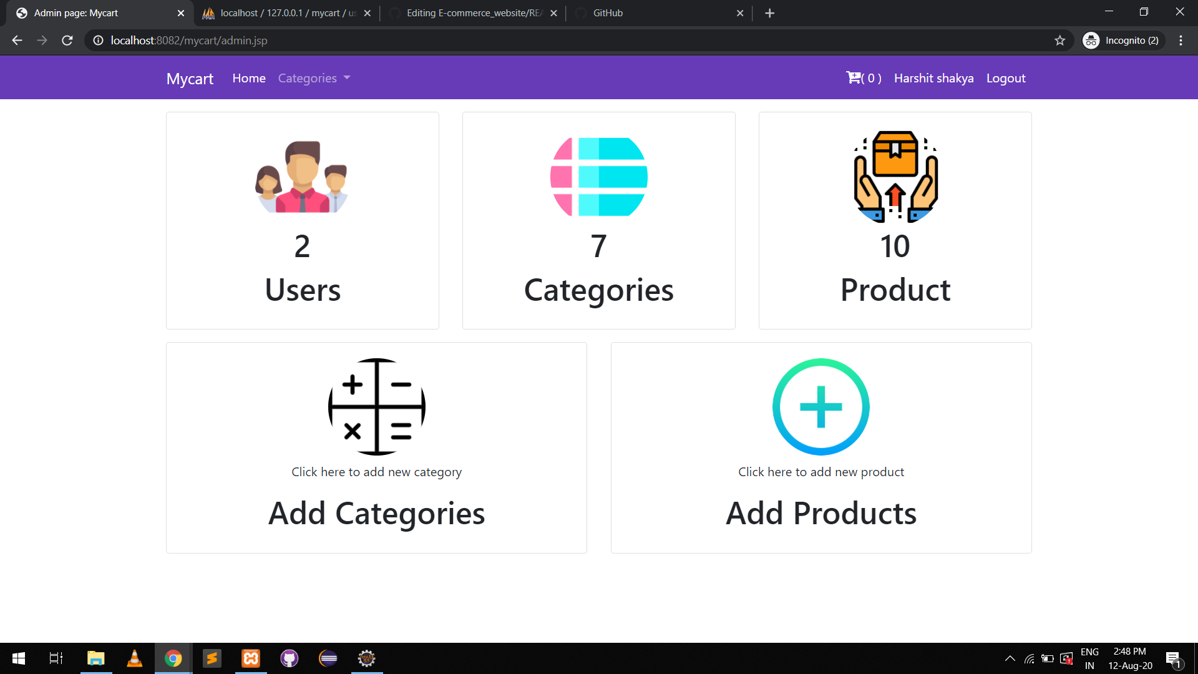1198x674 pixels.
Task: Click the Add Categories calculator-symbols icon
Action: pyautogui.click(x=376, y=407)
